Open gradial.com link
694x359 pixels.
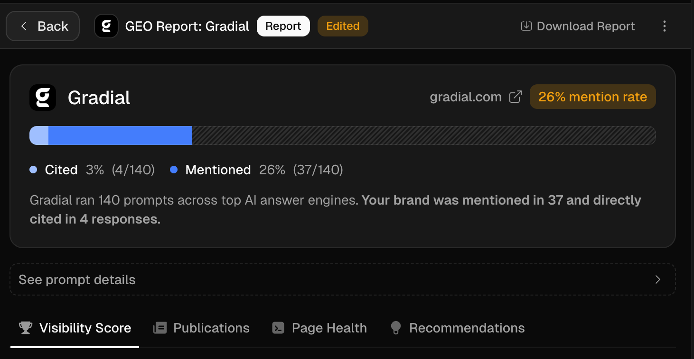point(466,97)
